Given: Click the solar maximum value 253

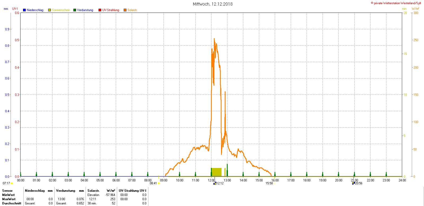Looking at the screenshot, I should click(x=113, y=199).
